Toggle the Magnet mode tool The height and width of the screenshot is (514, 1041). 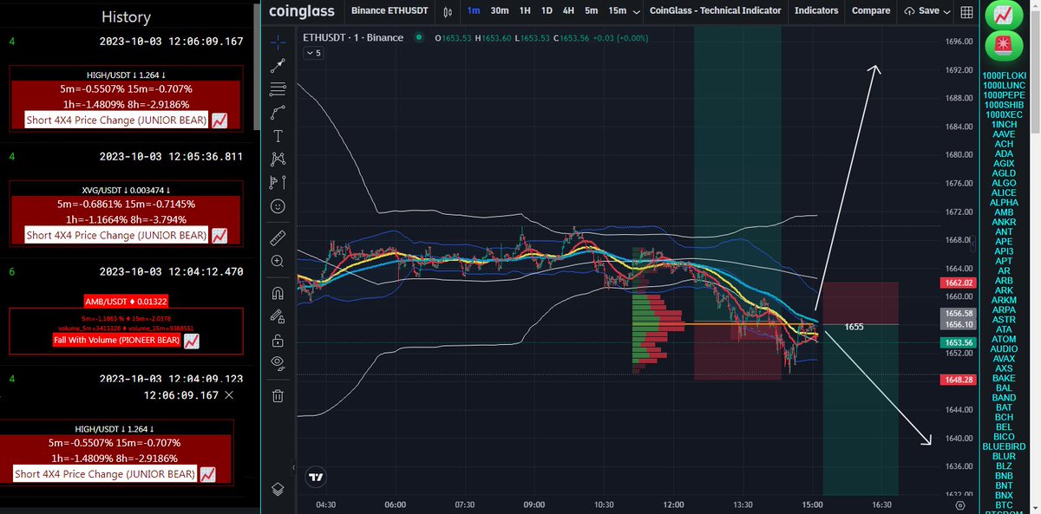pyautogui.click(x=278, y=292)
